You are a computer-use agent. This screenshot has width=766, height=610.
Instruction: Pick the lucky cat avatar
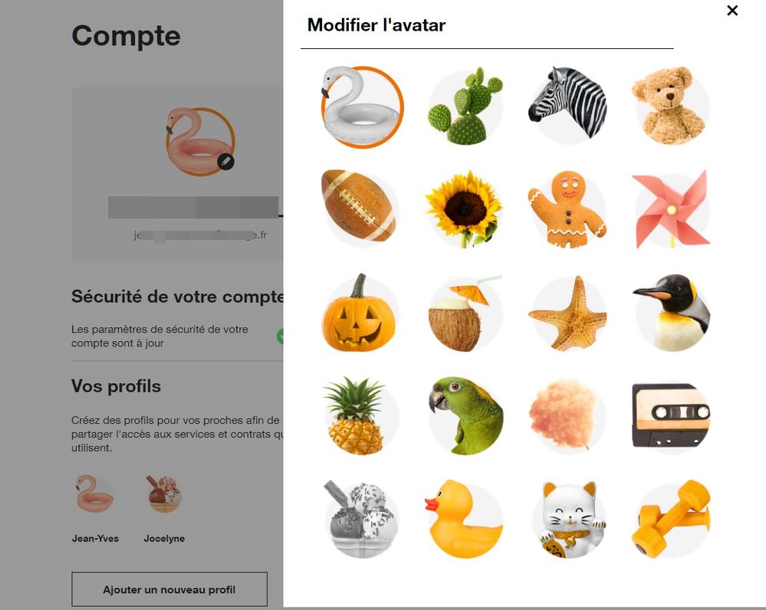(x=568, y=519)
